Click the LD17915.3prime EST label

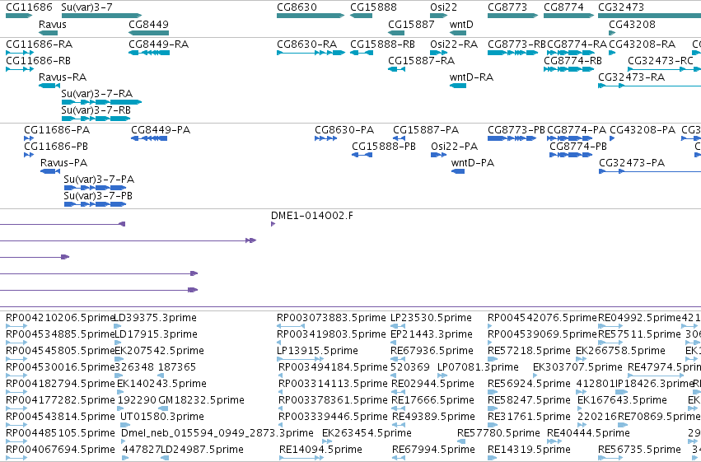pyautogui.click(x=156, y=334)
